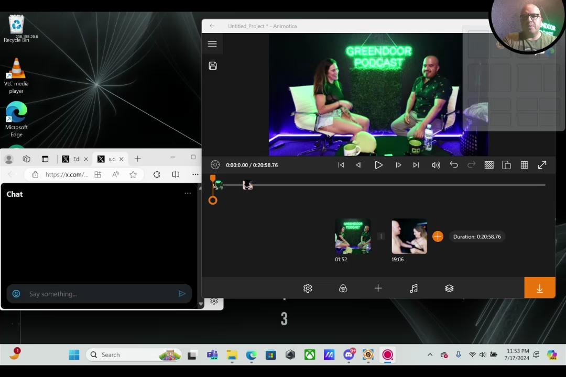The image size is (566, 377).
Task: Select the 19:06 clip thumbnail
Action: tap(409, 237)
